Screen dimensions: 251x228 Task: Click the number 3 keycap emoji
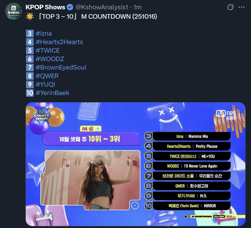click(x=30, y=34)
